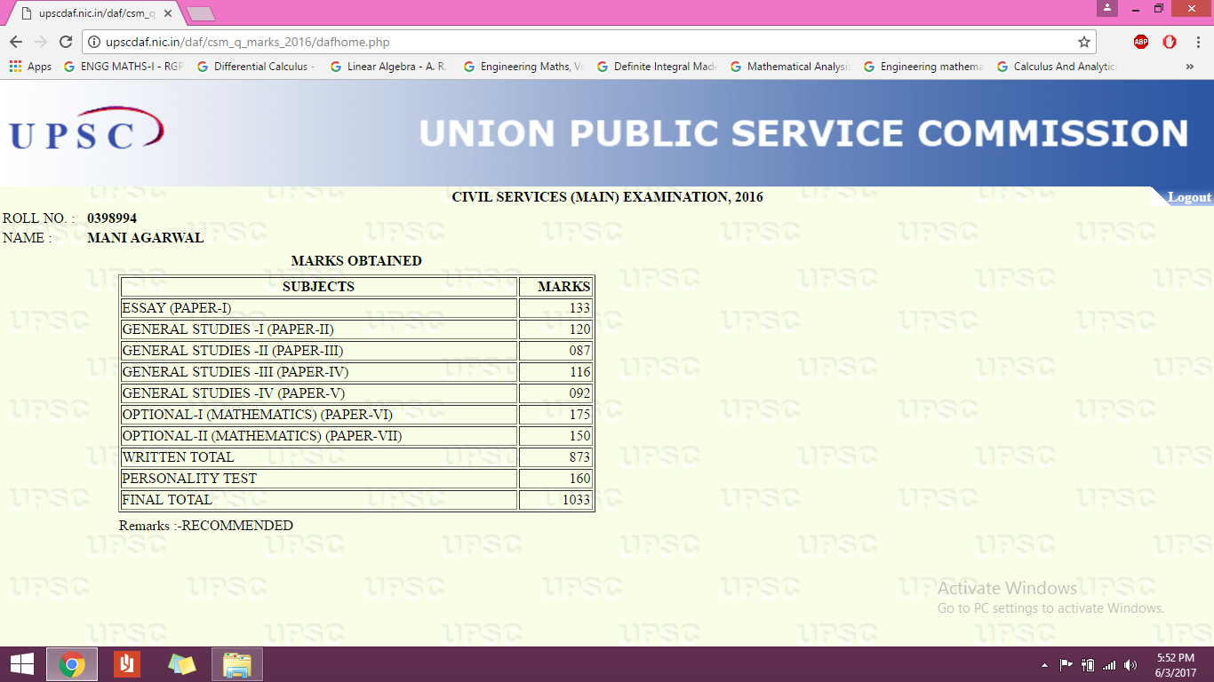1214x682 pixels.
Task: Click the Remarks :-RECOMMENDED text
Action: pos(206,526)
